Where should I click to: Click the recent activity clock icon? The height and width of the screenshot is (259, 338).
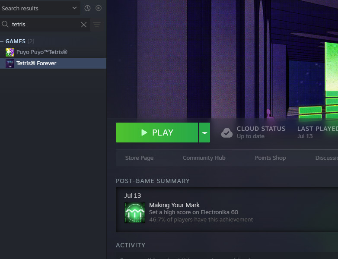tap(87, 8)
